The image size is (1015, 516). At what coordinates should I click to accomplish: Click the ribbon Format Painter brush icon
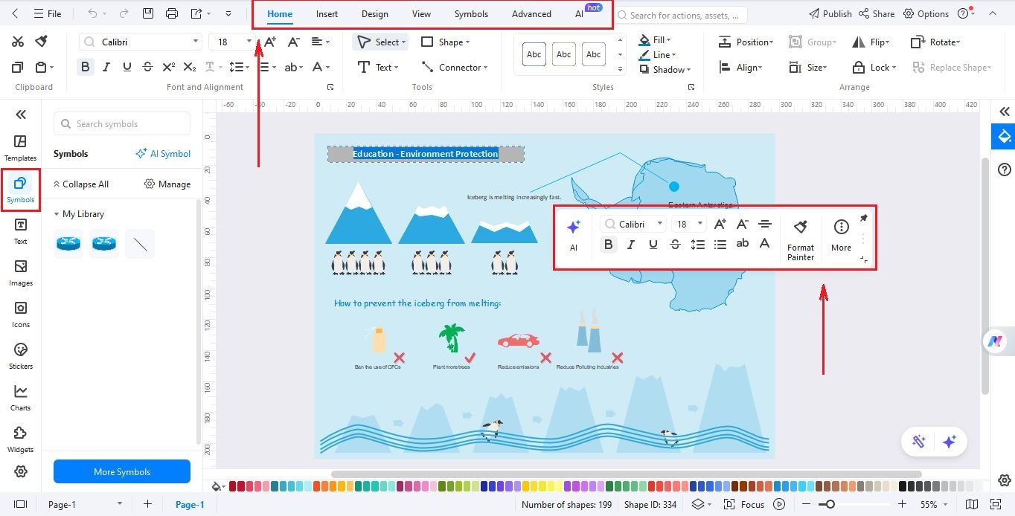[x=42, y=42]
